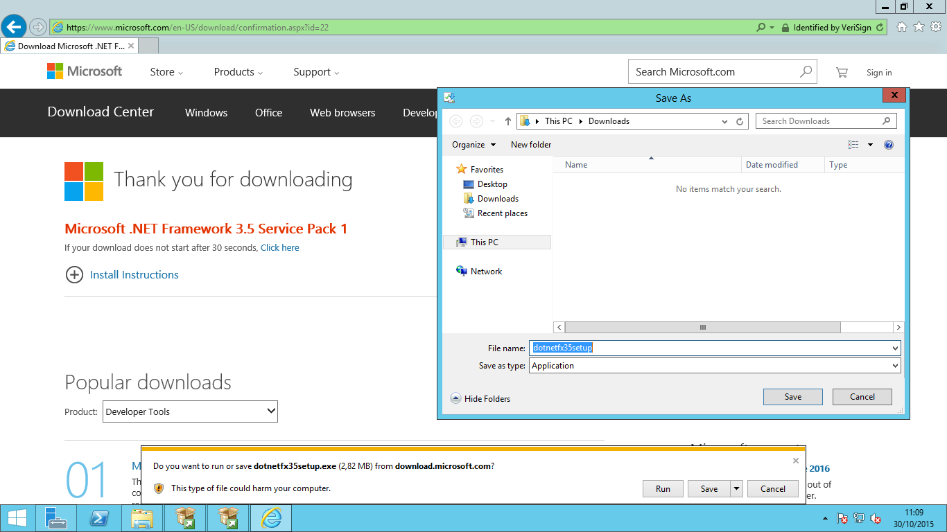Open the Store dropdown menu

[x=166, y=72]
